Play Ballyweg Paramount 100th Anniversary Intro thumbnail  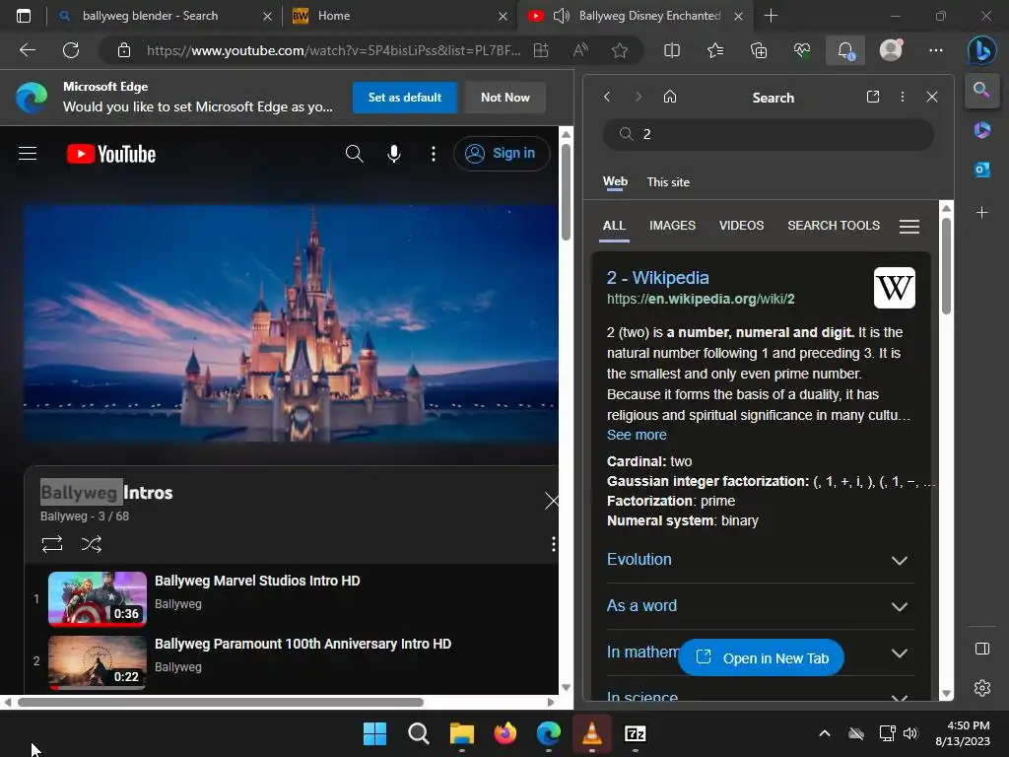pos(98,662)
